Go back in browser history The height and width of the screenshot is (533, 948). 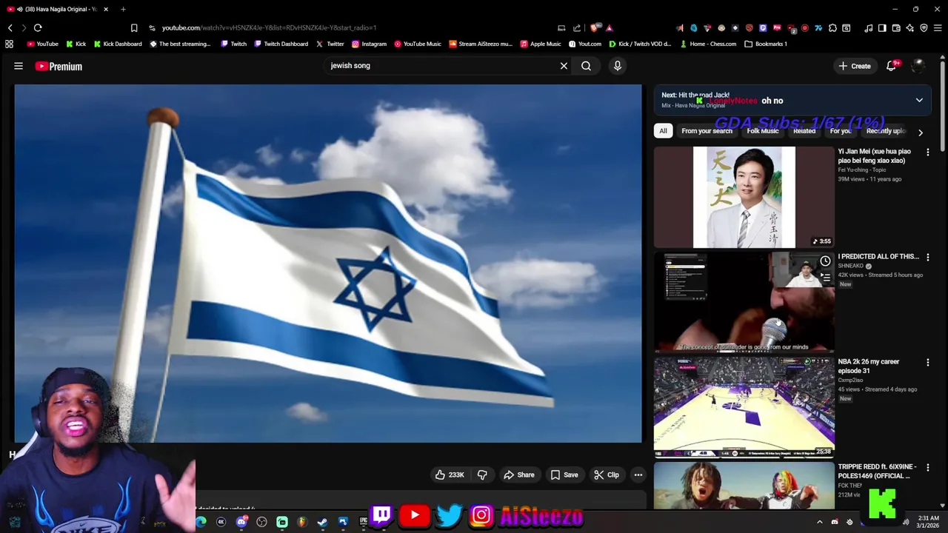coord(10,28)
